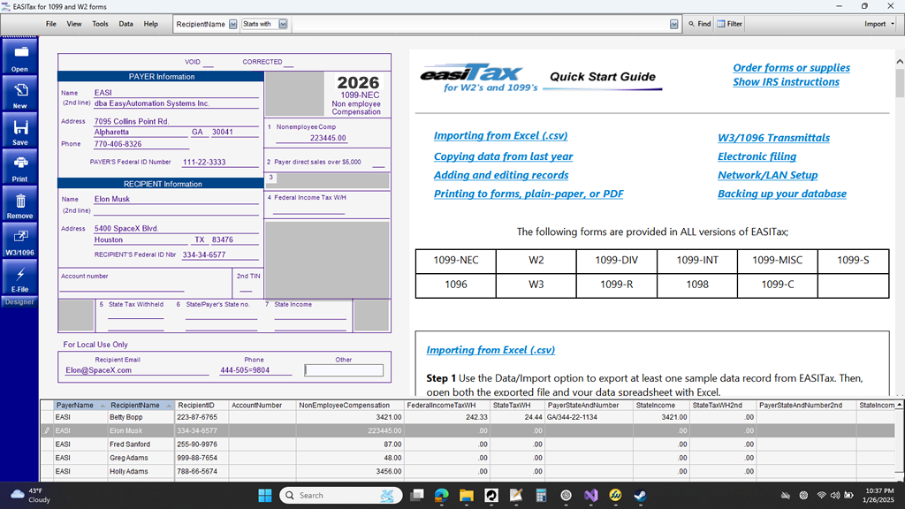Screen dimensions: 905x509
Task: Start E-File from the sidebar icon
Action: (19, 278)
